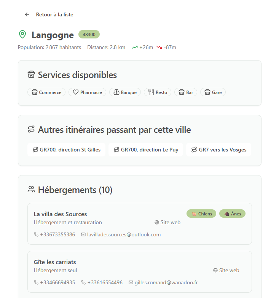279x298 pixels.
Task: Click the globe icon for La villa des Sources
Action: (157, 222)
